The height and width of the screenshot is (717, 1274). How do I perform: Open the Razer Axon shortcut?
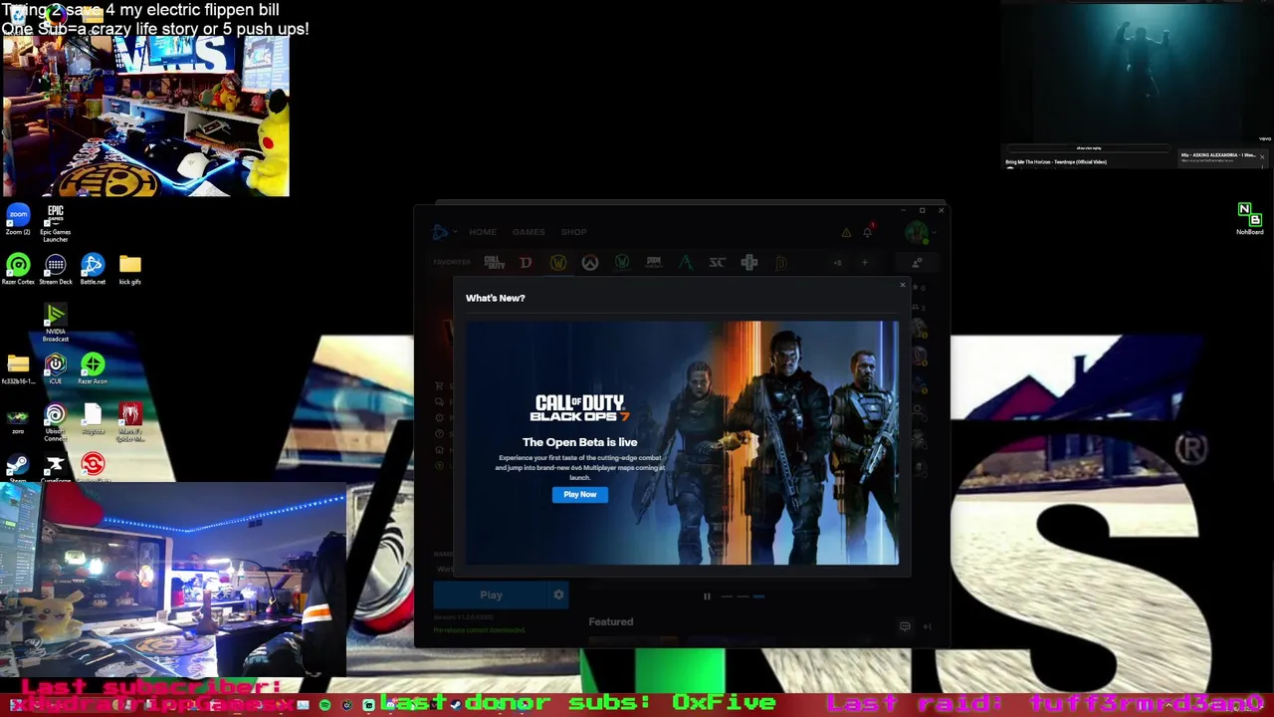(x=93, y=368)
